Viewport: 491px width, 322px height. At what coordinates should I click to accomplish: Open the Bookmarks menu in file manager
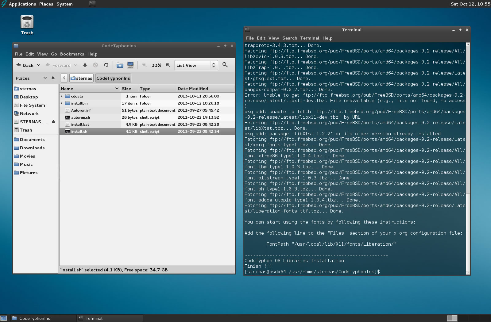pos(72,54)
